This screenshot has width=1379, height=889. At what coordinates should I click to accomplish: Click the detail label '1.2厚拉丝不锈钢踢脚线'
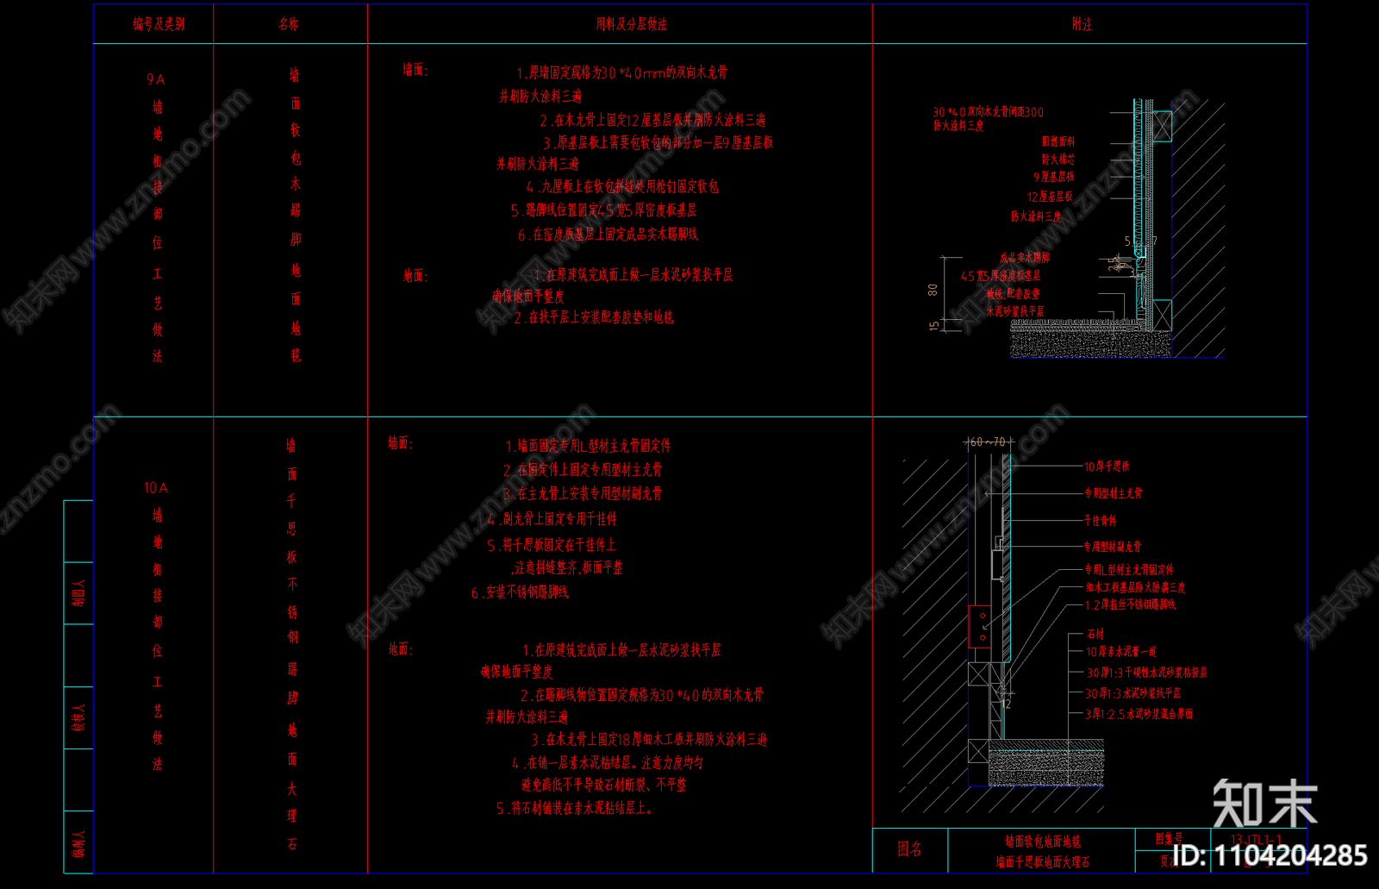tap(1131, 605)
